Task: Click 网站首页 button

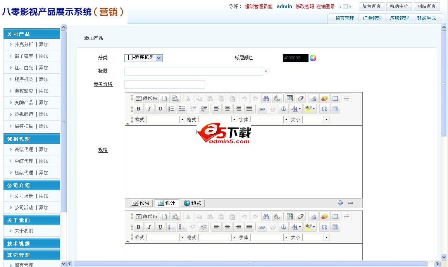Action: (426, 6)
